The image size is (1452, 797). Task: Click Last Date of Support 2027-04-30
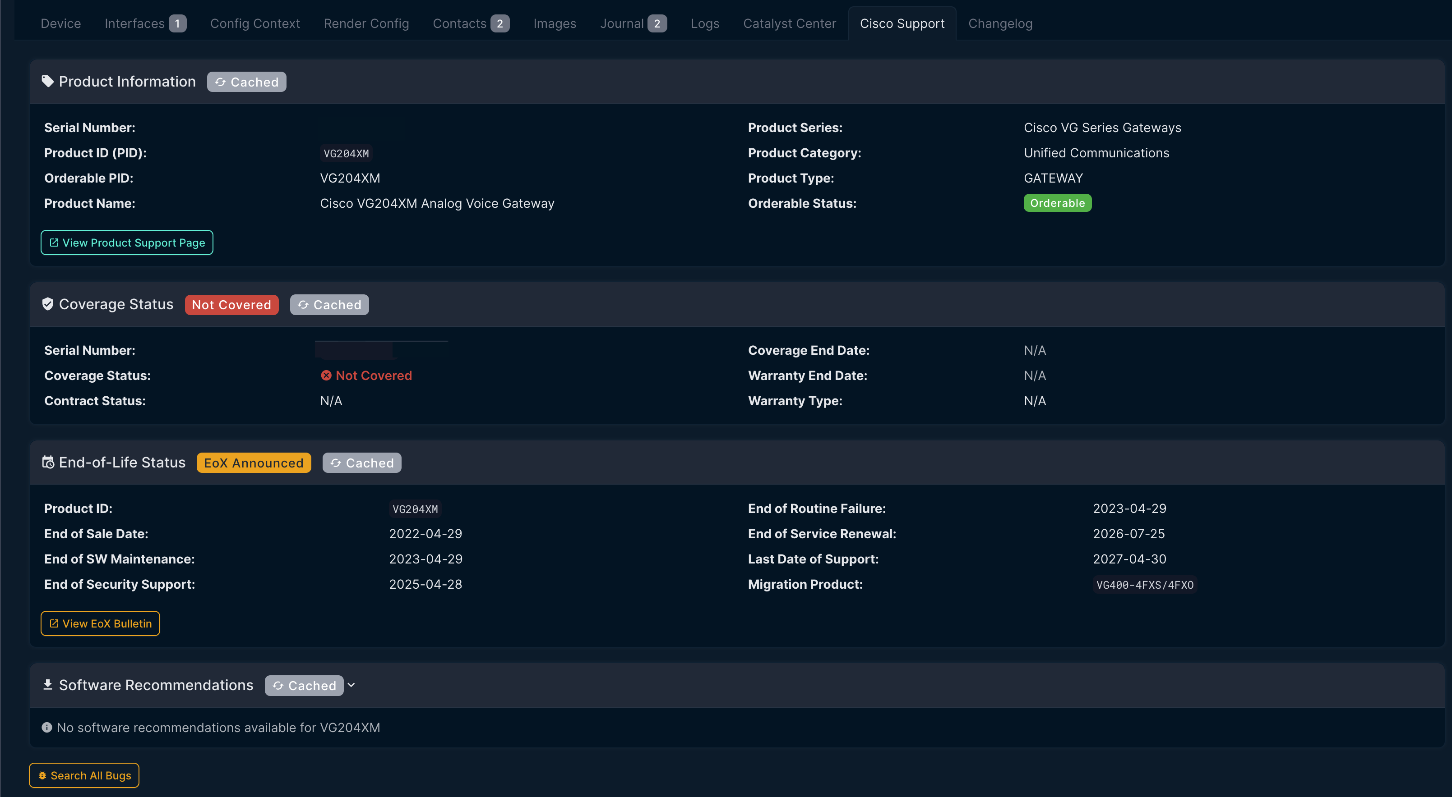pyautogui.click(x=1129, y=559)
